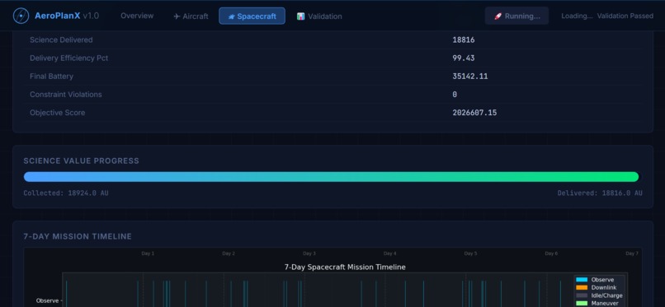Click the Day 1 timeline marker
The width and height of the screenshot is (665, 307).
tap(148, 254)
